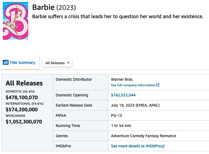Click external-link icon after full company information
The width and height of the screenshot is (209, 154).
158,85
